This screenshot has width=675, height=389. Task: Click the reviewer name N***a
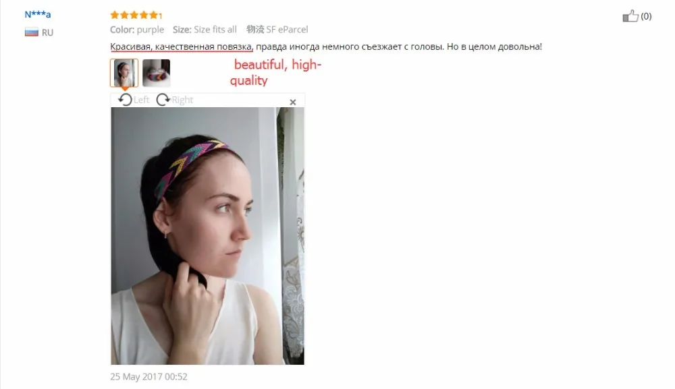coord(37,14)
